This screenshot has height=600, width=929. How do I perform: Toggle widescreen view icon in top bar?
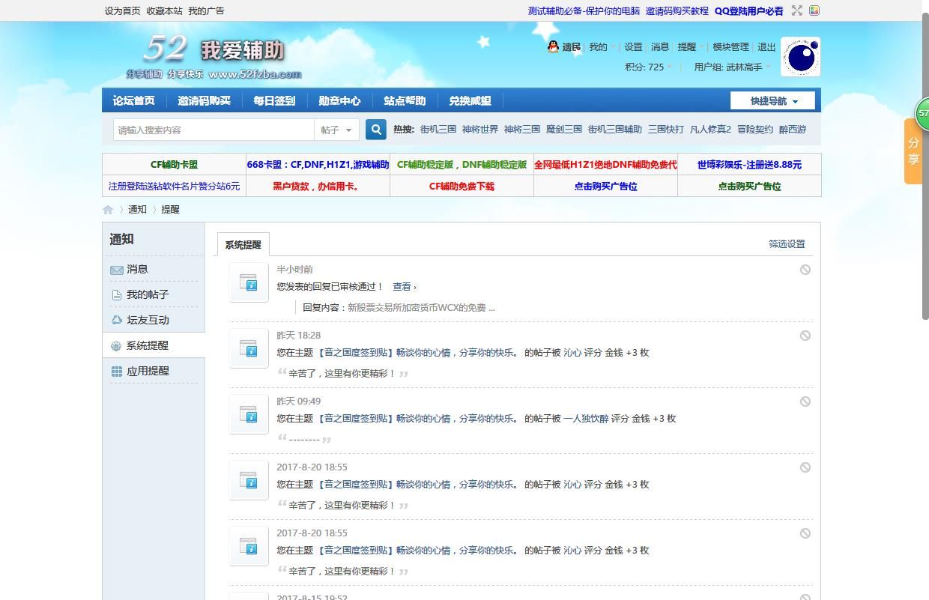tap(797, 10)
